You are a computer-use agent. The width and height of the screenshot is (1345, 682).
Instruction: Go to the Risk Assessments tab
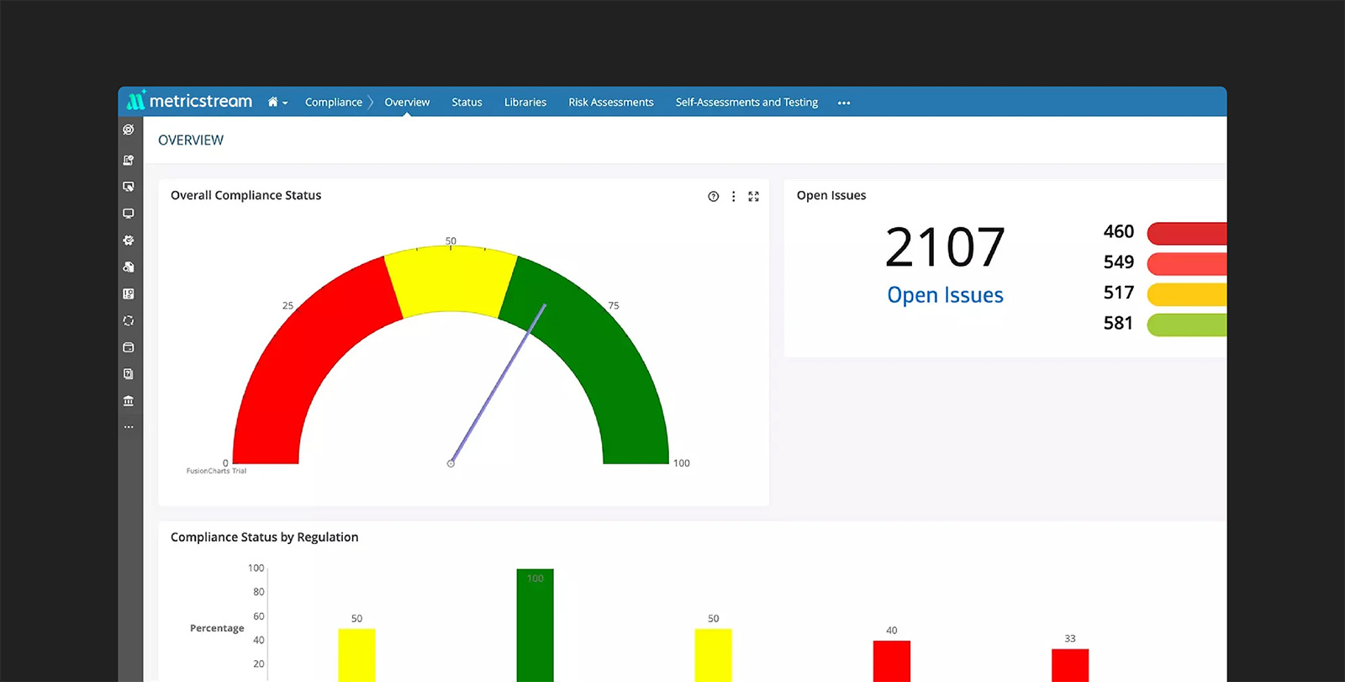pyautogui.click(x=611, y=103)
